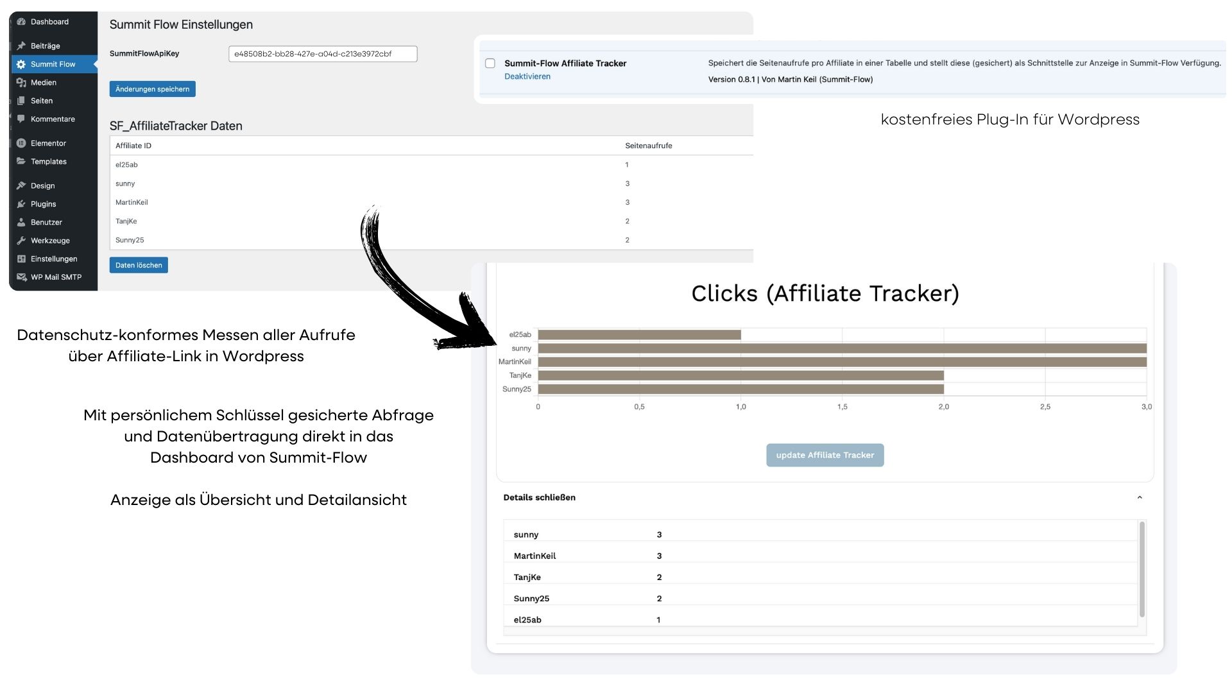Viewport: 1232px width, 693px height.
Task: Select el25ab row in SF_AffiliateTracker table
Action: point(431,165)
